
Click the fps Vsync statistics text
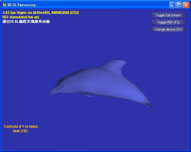coord(41,13)
